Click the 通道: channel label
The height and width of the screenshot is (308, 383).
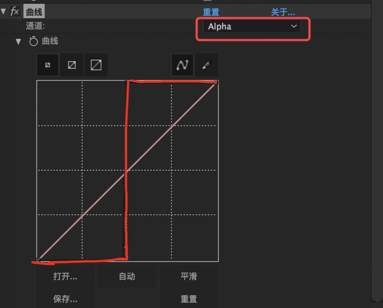pyautogui.click(x=35, y=26)
